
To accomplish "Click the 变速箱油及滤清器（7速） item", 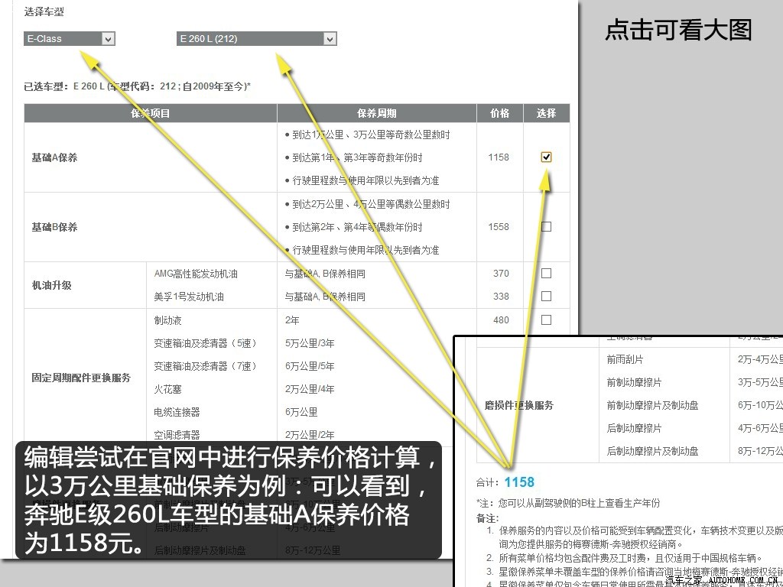I will (x=207, y=366).
